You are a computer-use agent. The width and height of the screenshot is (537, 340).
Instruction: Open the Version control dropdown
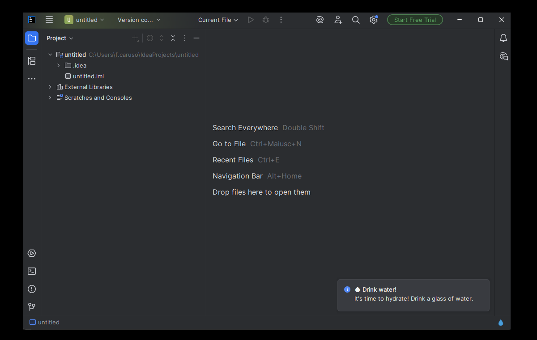point(139,20)
